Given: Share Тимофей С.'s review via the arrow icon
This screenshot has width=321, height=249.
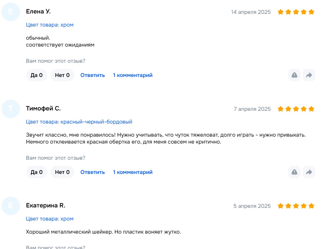Looking at the screenshot, I should pyautogui.click(x=309, y=172).
